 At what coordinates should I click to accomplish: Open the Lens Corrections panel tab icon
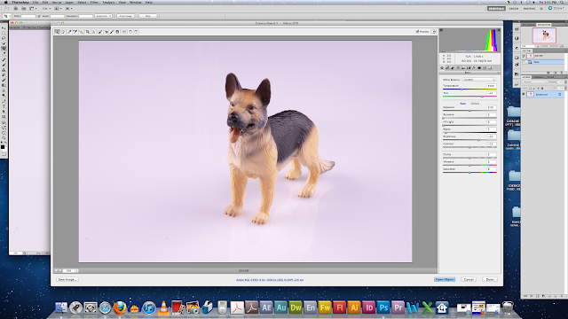[x=469, y=68]
